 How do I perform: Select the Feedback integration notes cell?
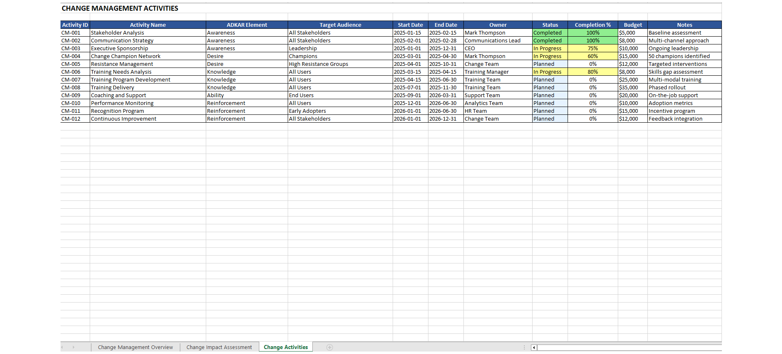pos(684,119)
